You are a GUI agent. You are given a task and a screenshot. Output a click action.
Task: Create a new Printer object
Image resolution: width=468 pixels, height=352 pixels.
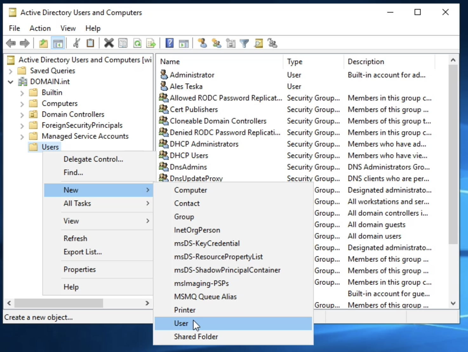tap(233, 310)
